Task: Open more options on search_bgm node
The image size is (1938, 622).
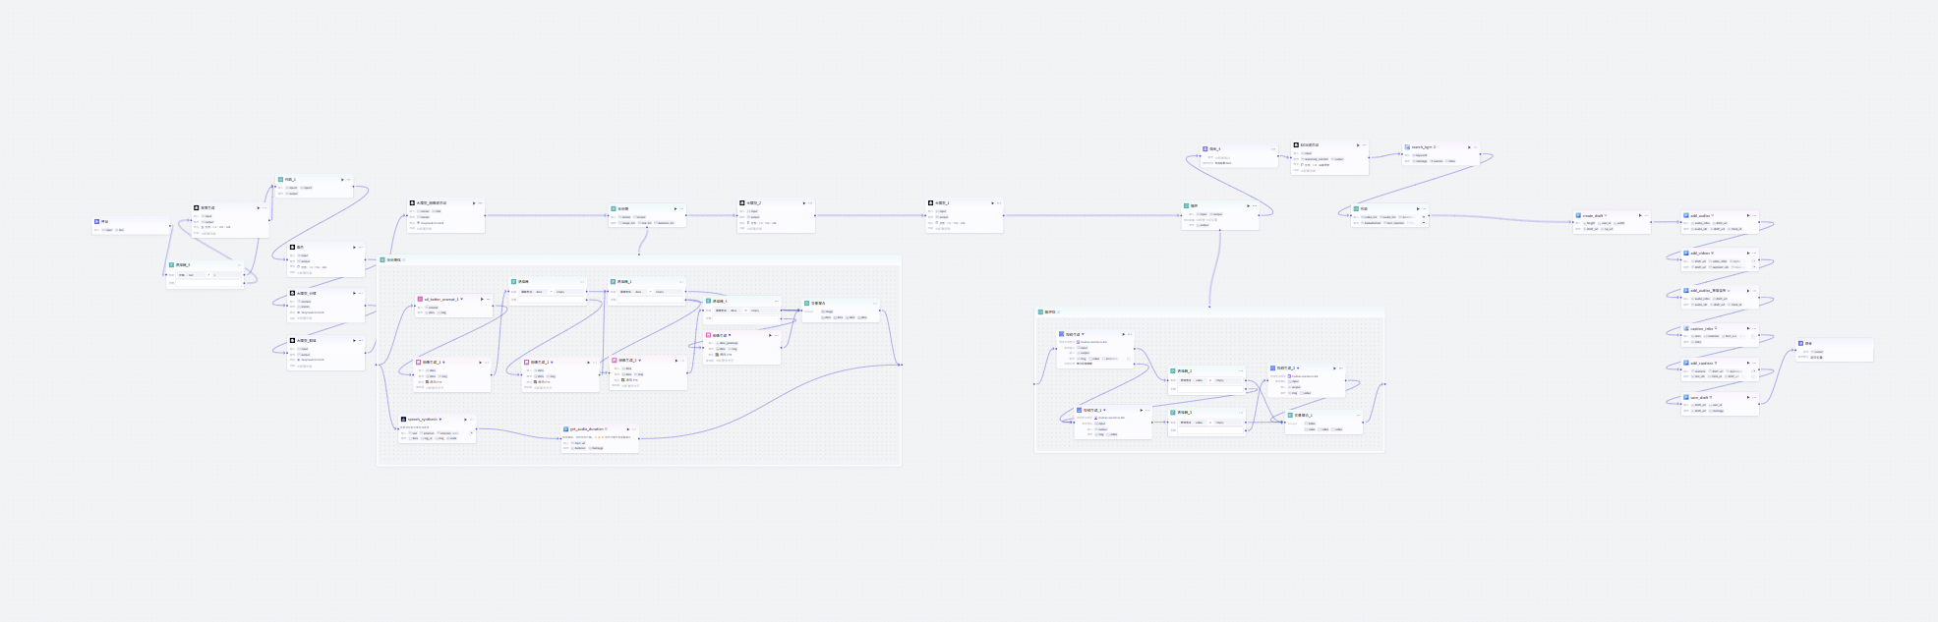Action: click(1477, 147)
